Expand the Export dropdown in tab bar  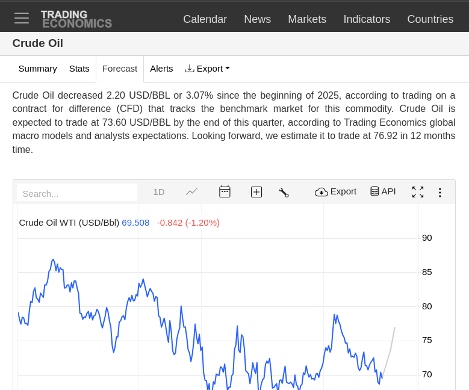point(208,69)
